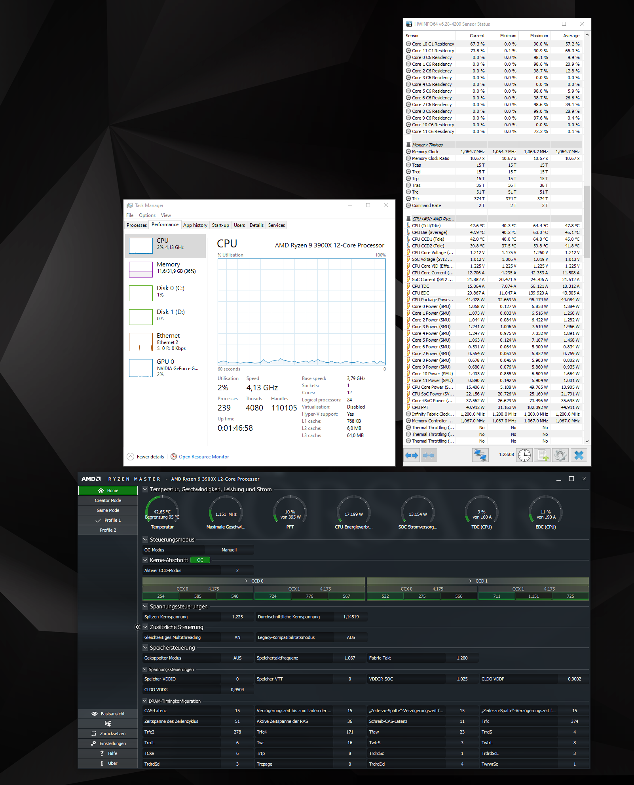This screenshot has height=785, width=634.
Task: Click the Memory Timings section chip icon
Action: (x=408, y=145)
